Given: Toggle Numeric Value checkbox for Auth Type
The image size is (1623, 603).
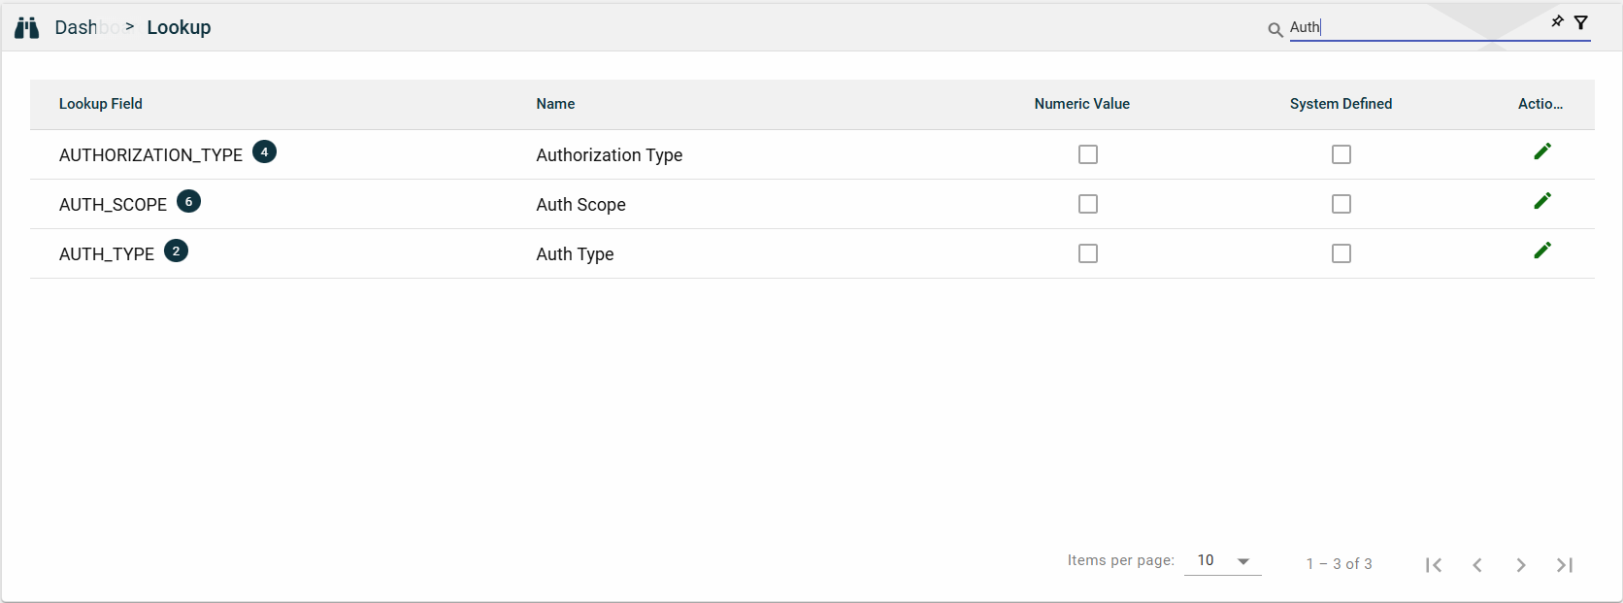Looking at the screenshot, I should pos(1088,253).
